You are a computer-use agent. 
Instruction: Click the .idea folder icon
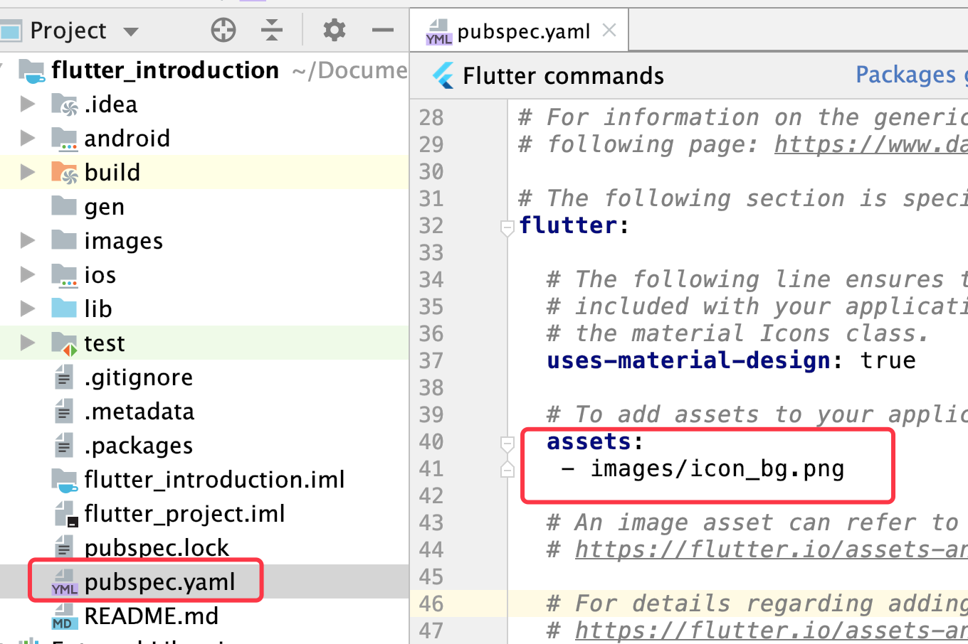point(65,104)
